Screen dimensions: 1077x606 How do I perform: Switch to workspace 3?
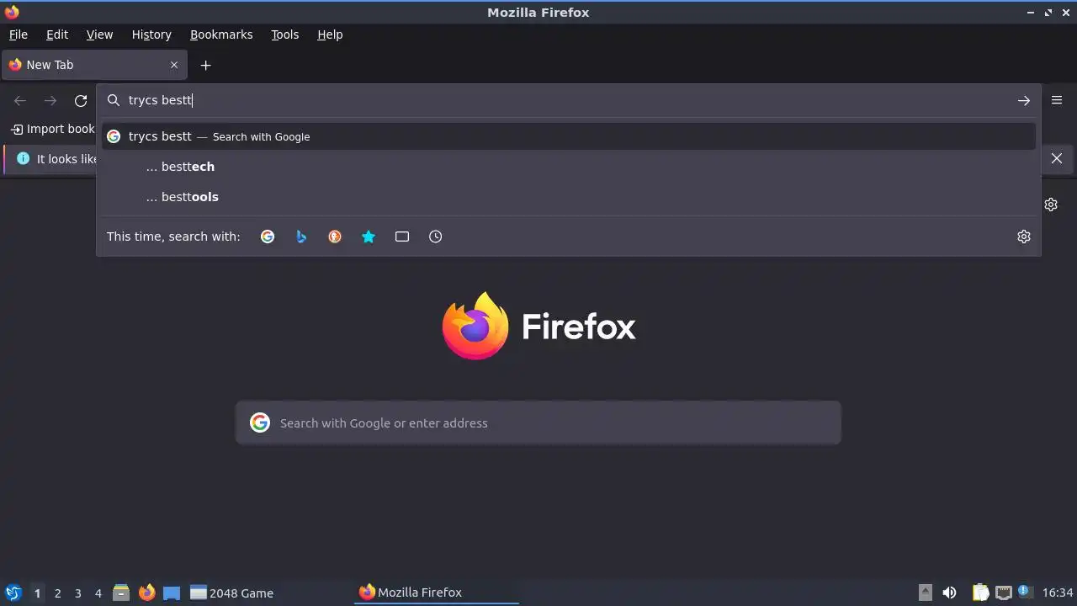[x=77, y=593]
